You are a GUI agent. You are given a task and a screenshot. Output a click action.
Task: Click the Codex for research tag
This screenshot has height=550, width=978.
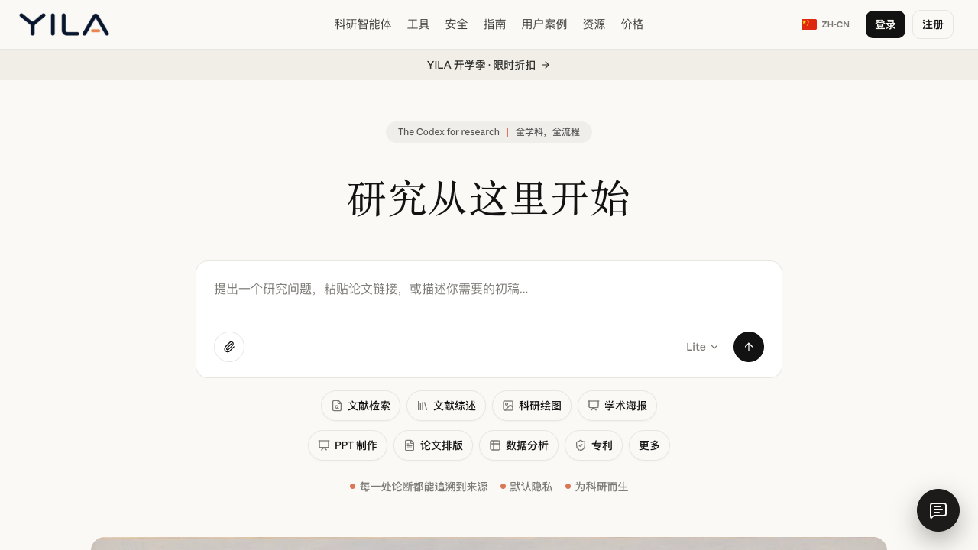pos(489,132)
